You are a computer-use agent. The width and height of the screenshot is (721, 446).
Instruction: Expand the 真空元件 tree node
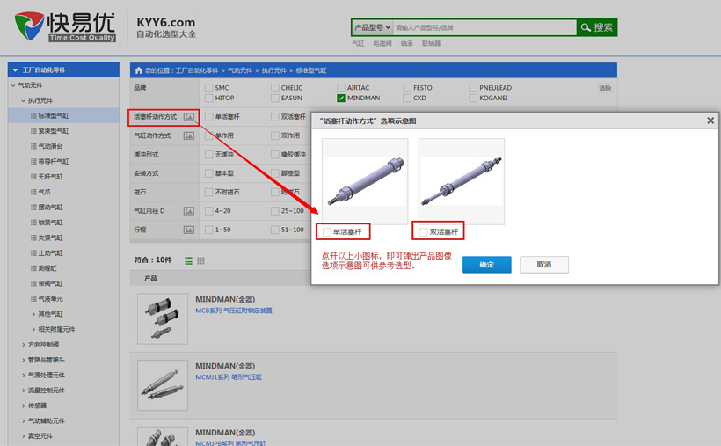24,435
